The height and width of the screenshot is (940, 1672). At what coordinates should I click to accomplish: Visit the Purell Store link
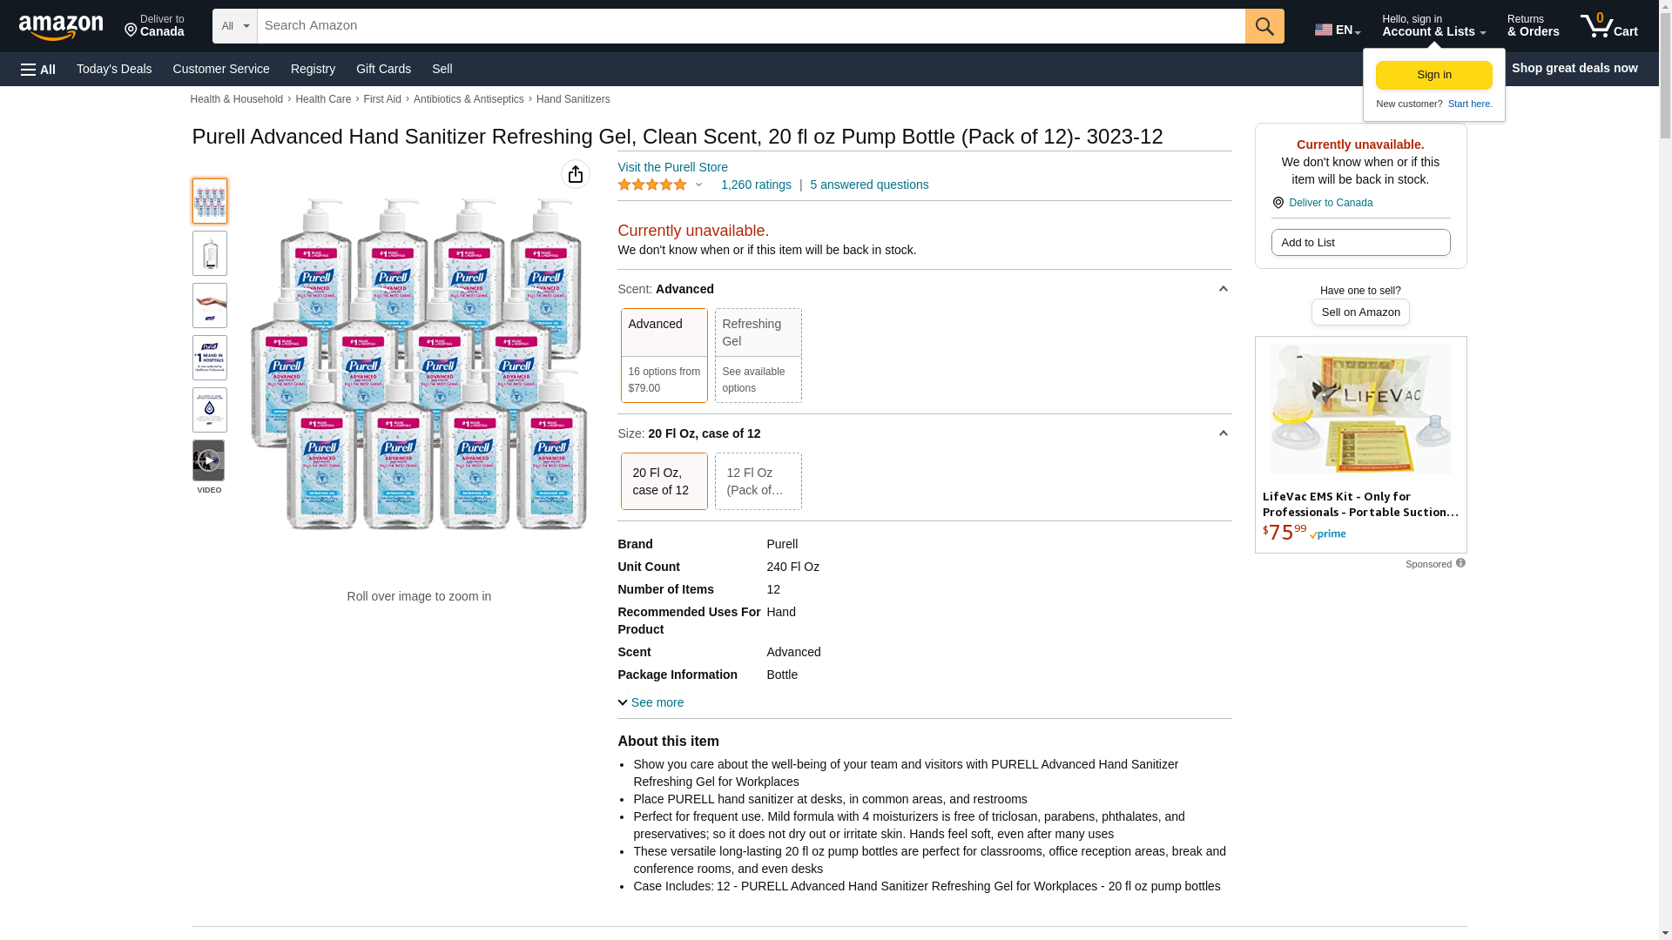click(x=672, y=167)
